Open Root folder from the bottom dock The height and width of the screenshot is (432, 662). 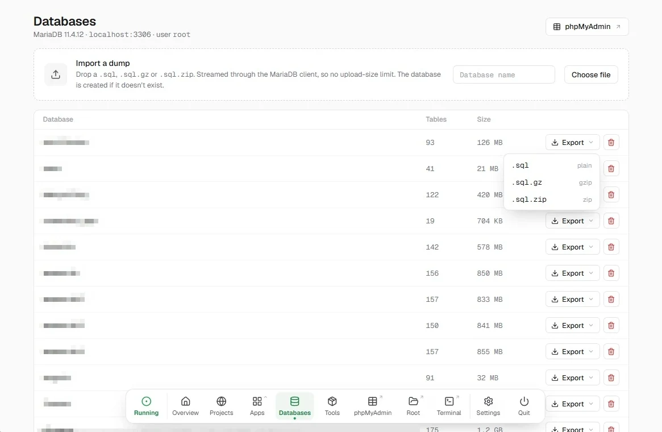point(413,406)
